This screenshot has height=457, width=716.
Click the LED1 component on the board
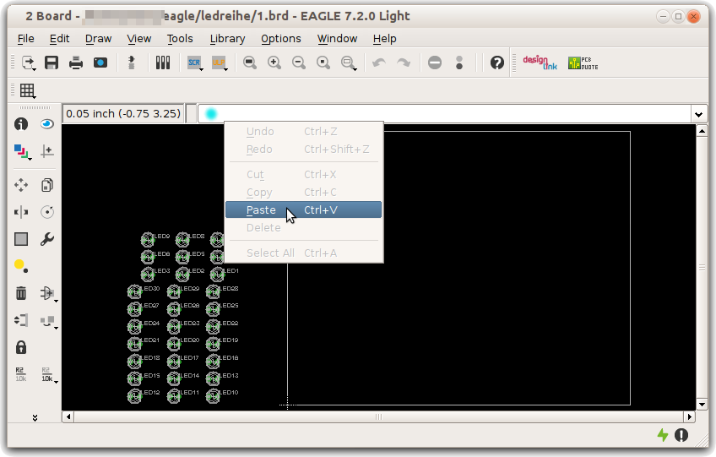coord(217,275)
